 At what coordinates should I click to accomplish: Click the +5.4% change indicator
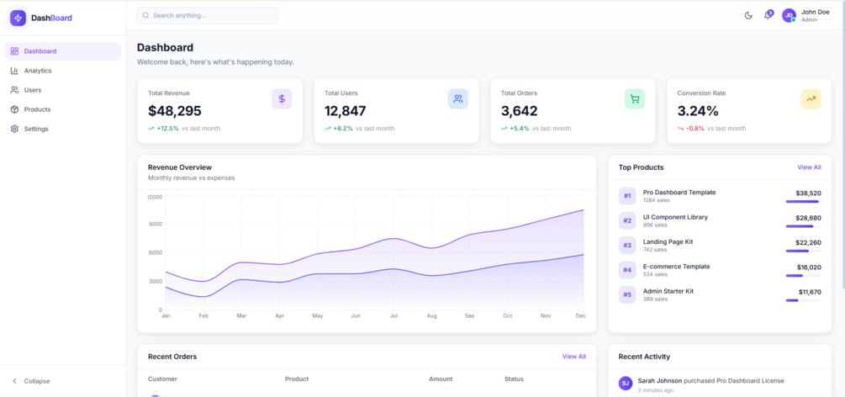coord(515,129)
